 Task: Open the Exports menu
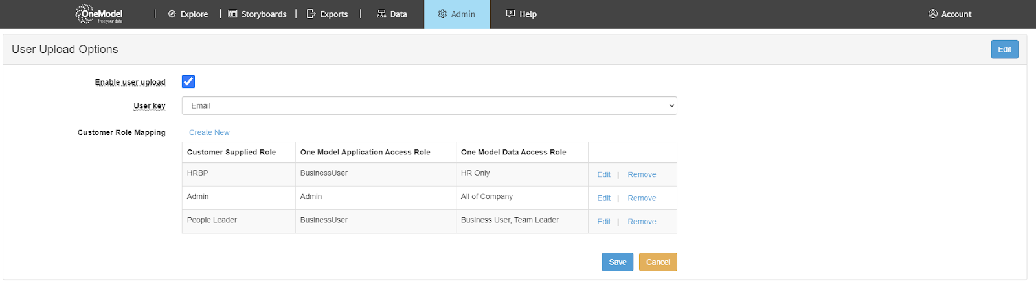[333, 14]
